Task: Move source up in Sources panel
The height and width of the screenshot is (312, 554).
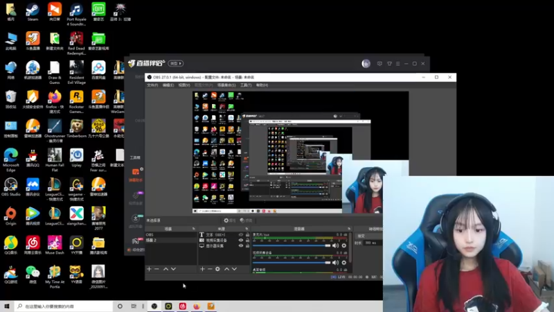Action: (226, 269)
